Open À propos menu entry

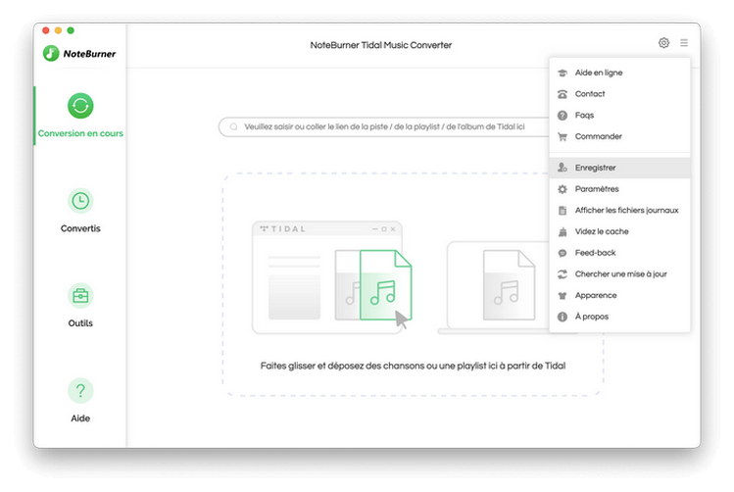619,317
